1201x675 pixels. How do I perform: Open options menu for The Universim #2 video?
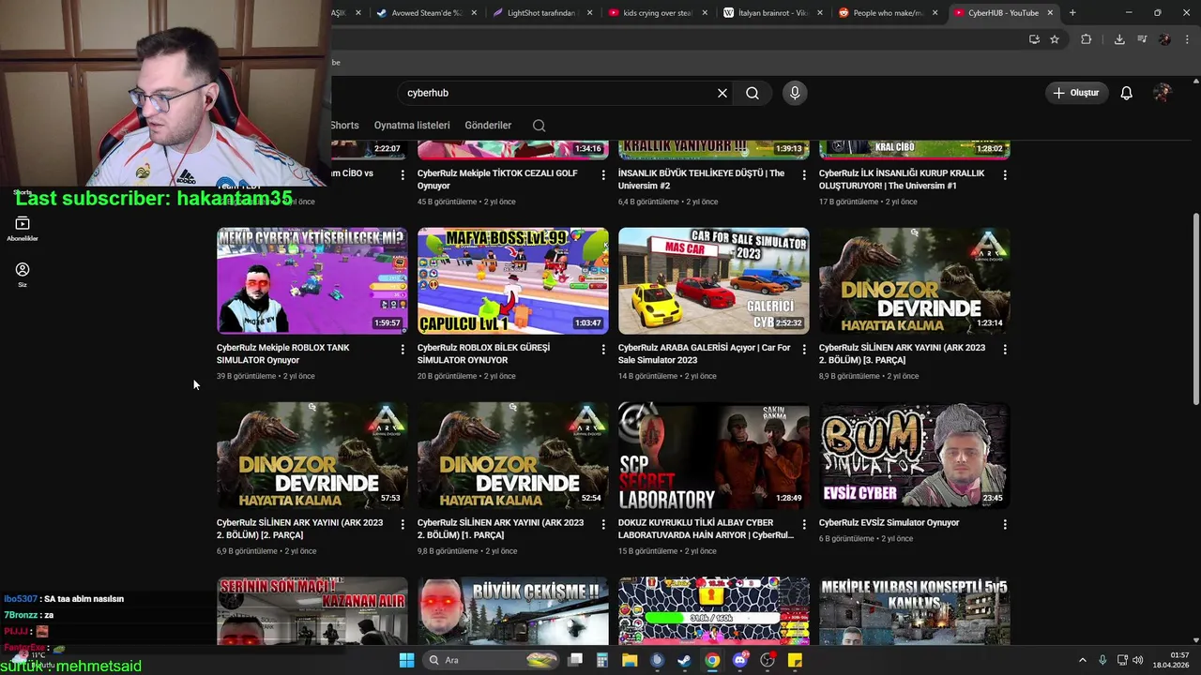click(x=804, y=174)
